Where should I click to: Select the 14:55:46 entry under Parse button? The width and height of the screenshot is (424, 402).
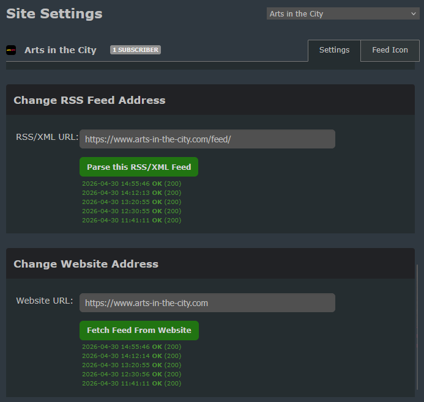click(x=132, y=184)
